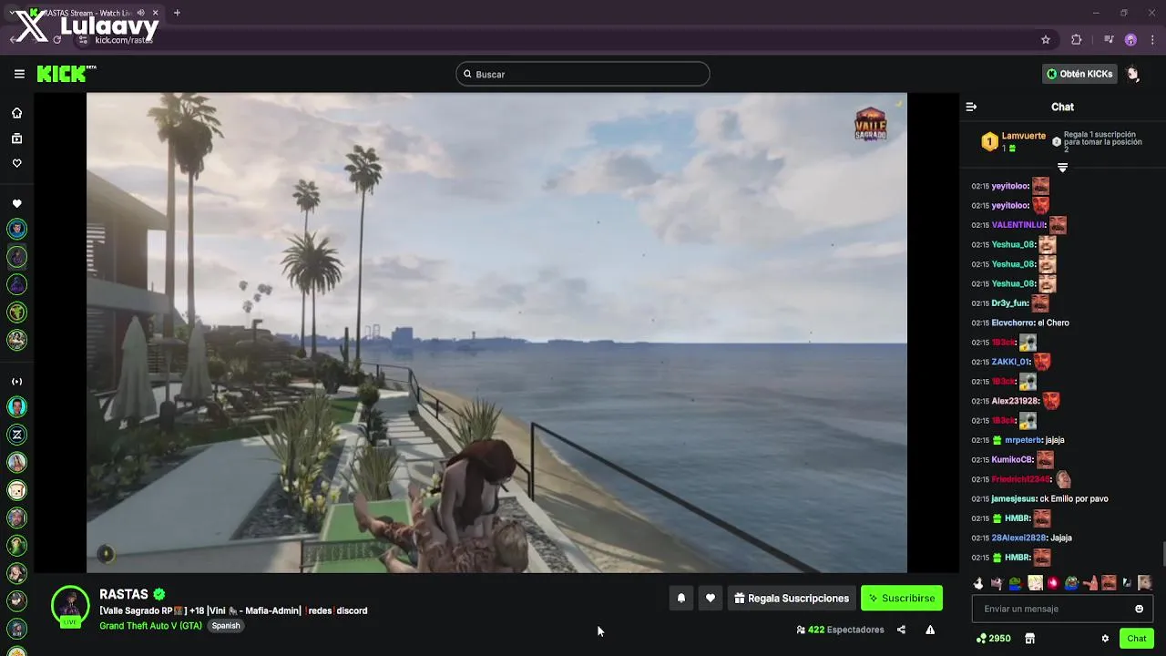1166x656 pixels.
Task: Reload the page
Action: (57, 39)
